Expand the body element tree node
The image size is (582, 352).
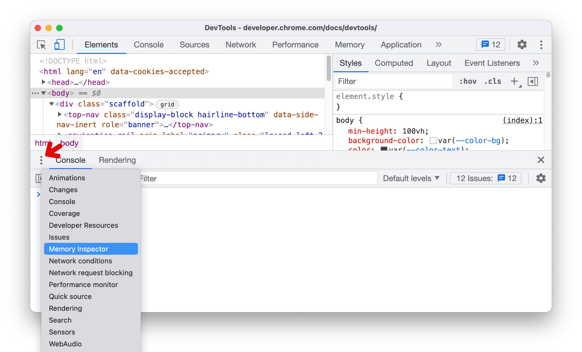click(45, 93)
